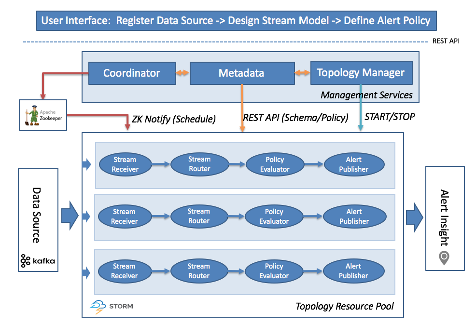Click the bottom row Stream Receiver node
The height and width of the screenshot is (325, 476).
click(124, 271)
